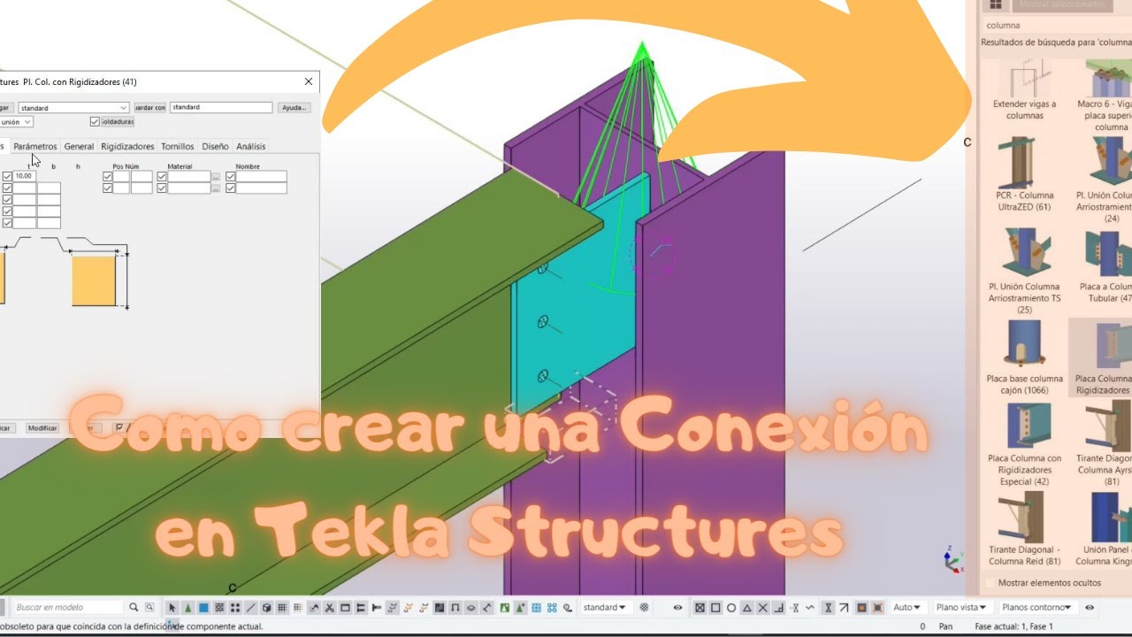Uncheck the checkbox beside the 10.00 thickness field

pyautogui.click(x=7, y=177)
